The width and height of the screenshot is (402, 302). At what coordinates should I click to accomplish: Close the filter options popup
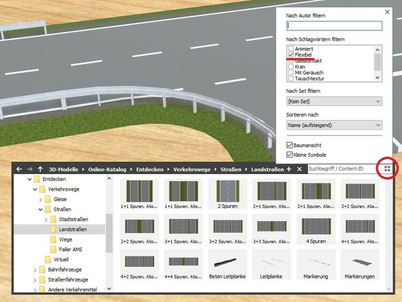(x=388, y=12)
